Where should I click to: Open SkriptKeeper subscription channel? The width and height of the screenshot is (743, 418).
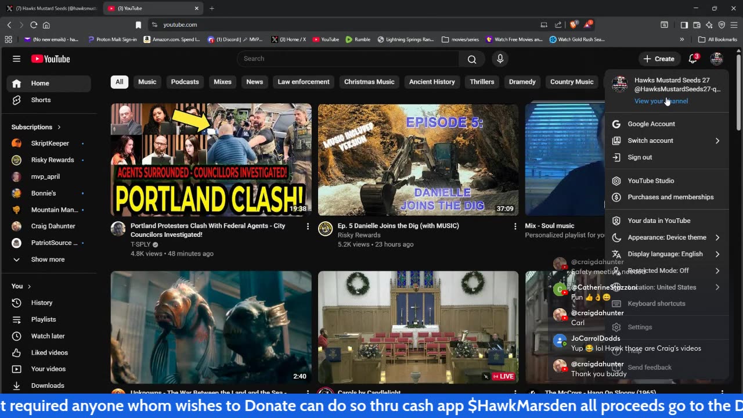pyautogui.click(x=50, y=143)
